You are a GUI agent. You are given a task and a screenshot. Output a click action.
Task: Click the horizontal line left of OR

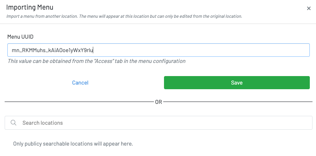pos(77,102)
